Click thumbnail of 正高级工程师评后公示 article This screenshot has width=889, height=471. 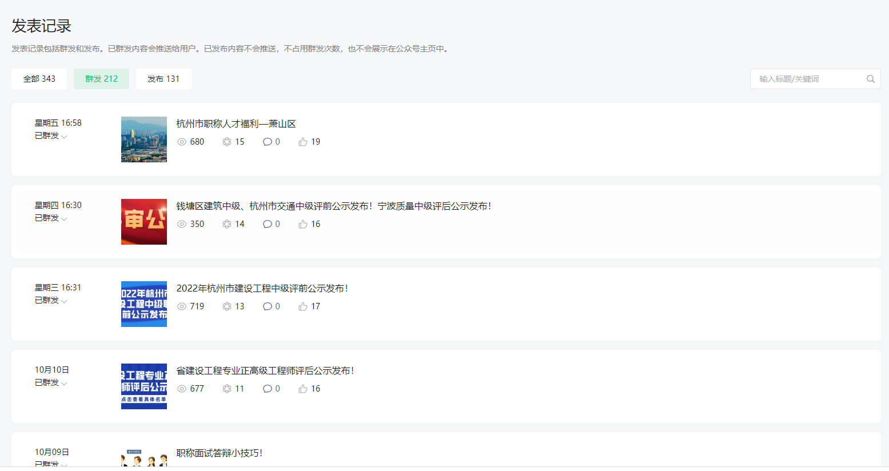[x=144, y=386]
